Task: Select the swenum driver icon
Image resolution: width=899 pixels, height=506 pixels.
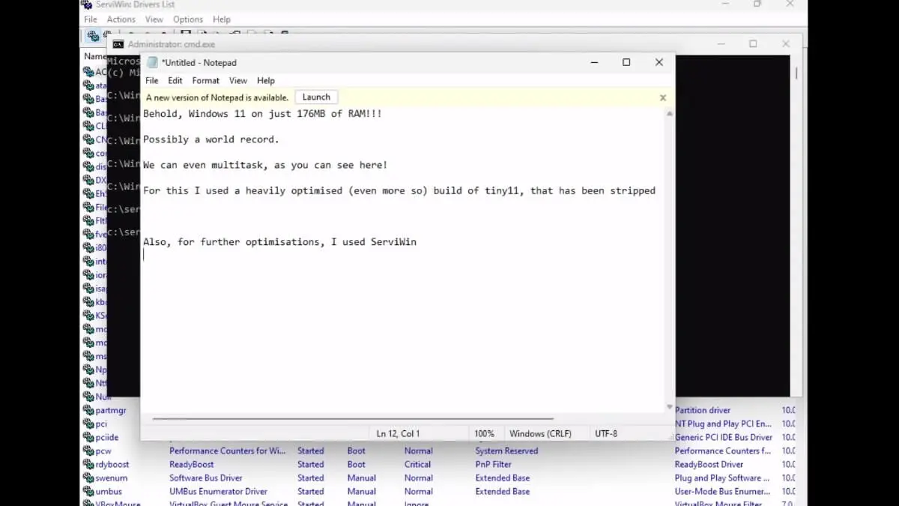Action: [x=88, y=478]
